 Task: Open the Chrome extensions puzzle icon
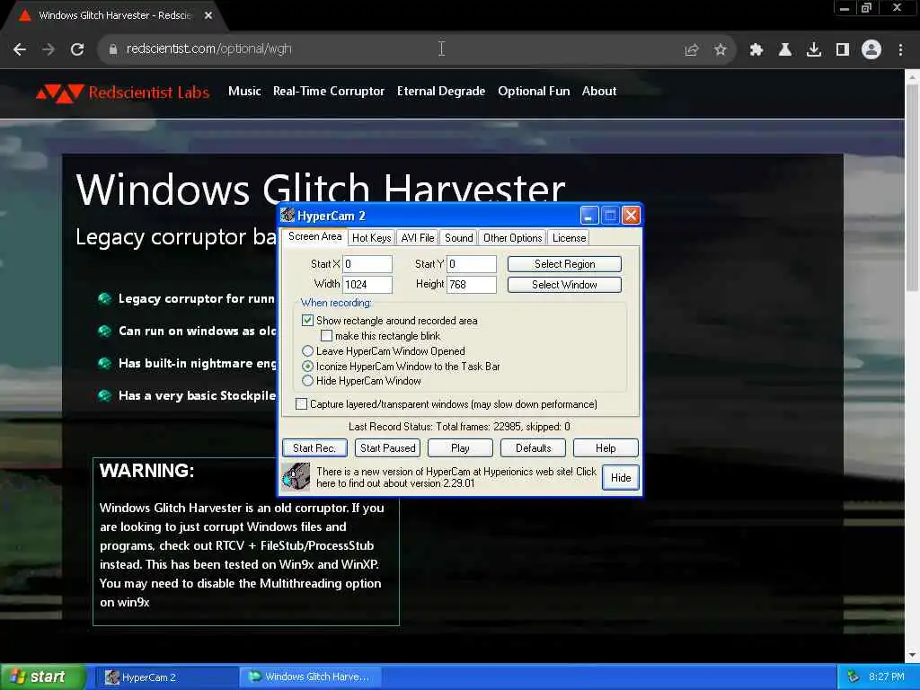point(756,50)
